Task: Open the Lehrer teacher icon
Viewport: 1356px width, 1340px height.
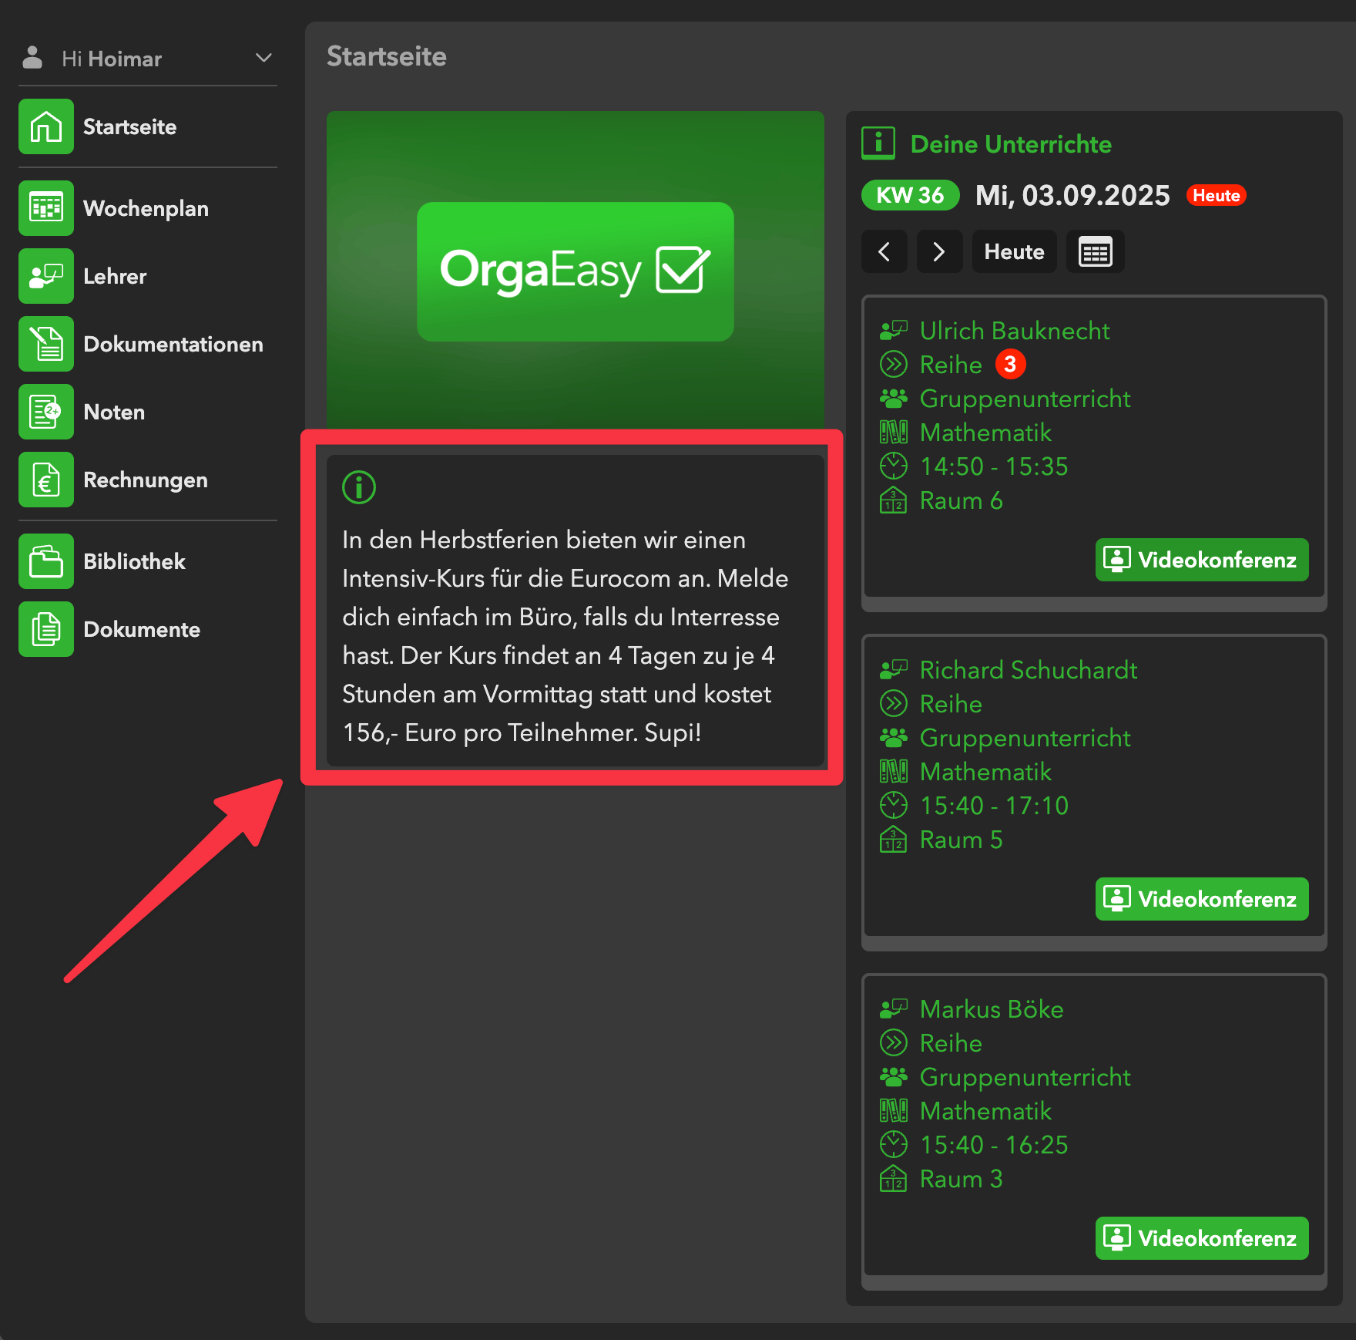Action: 46,276
